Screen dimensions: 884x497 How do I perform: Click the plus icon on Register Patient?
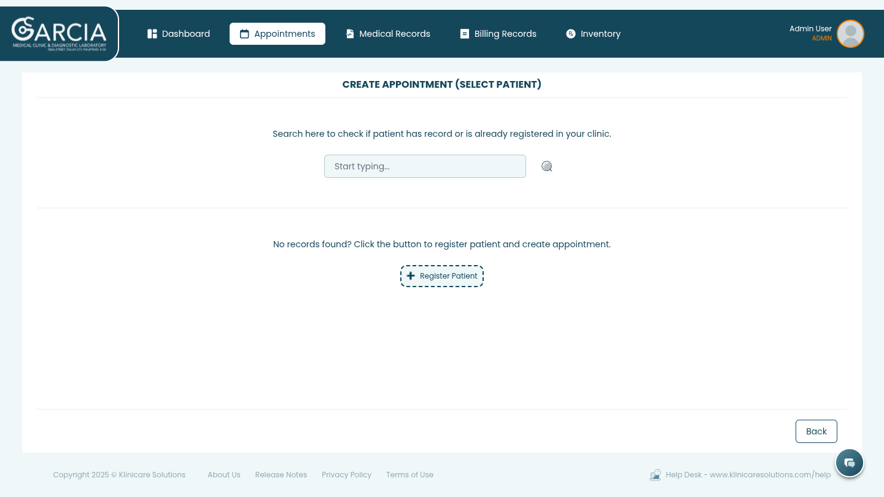[411, 276]
